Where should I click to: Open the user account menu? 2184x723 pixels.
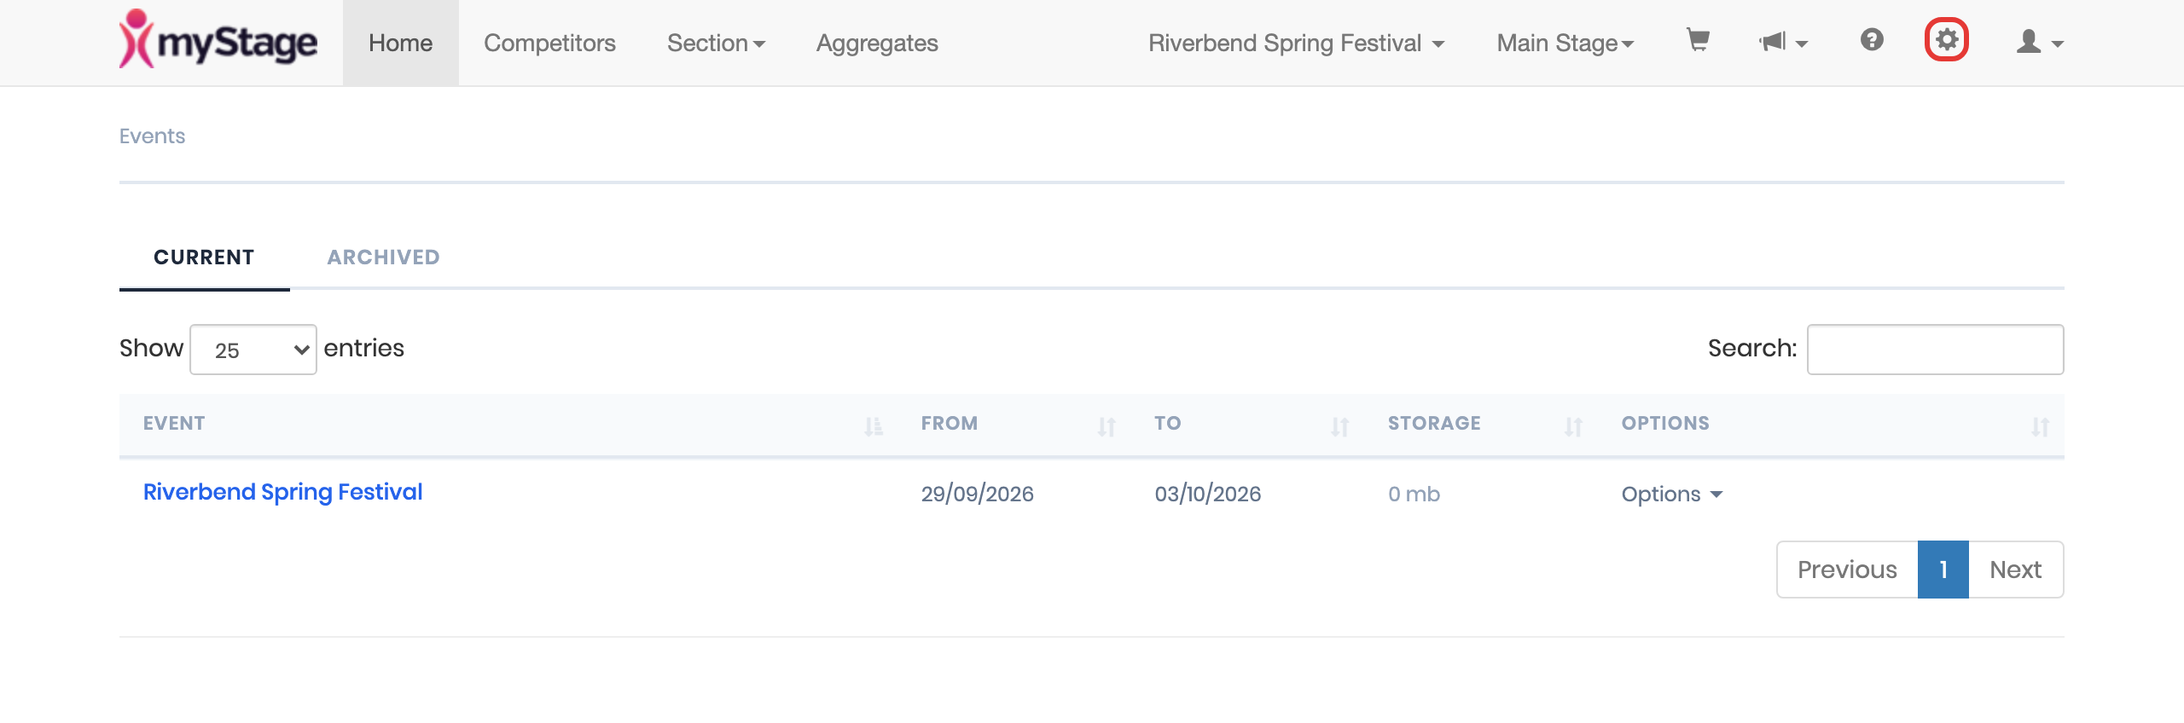click(x=2040, y=42)
